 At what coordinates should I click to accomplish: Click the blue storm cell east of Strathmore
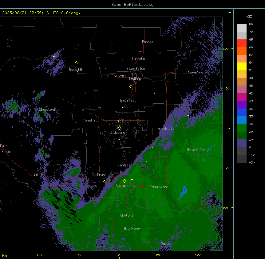[183, 192]
